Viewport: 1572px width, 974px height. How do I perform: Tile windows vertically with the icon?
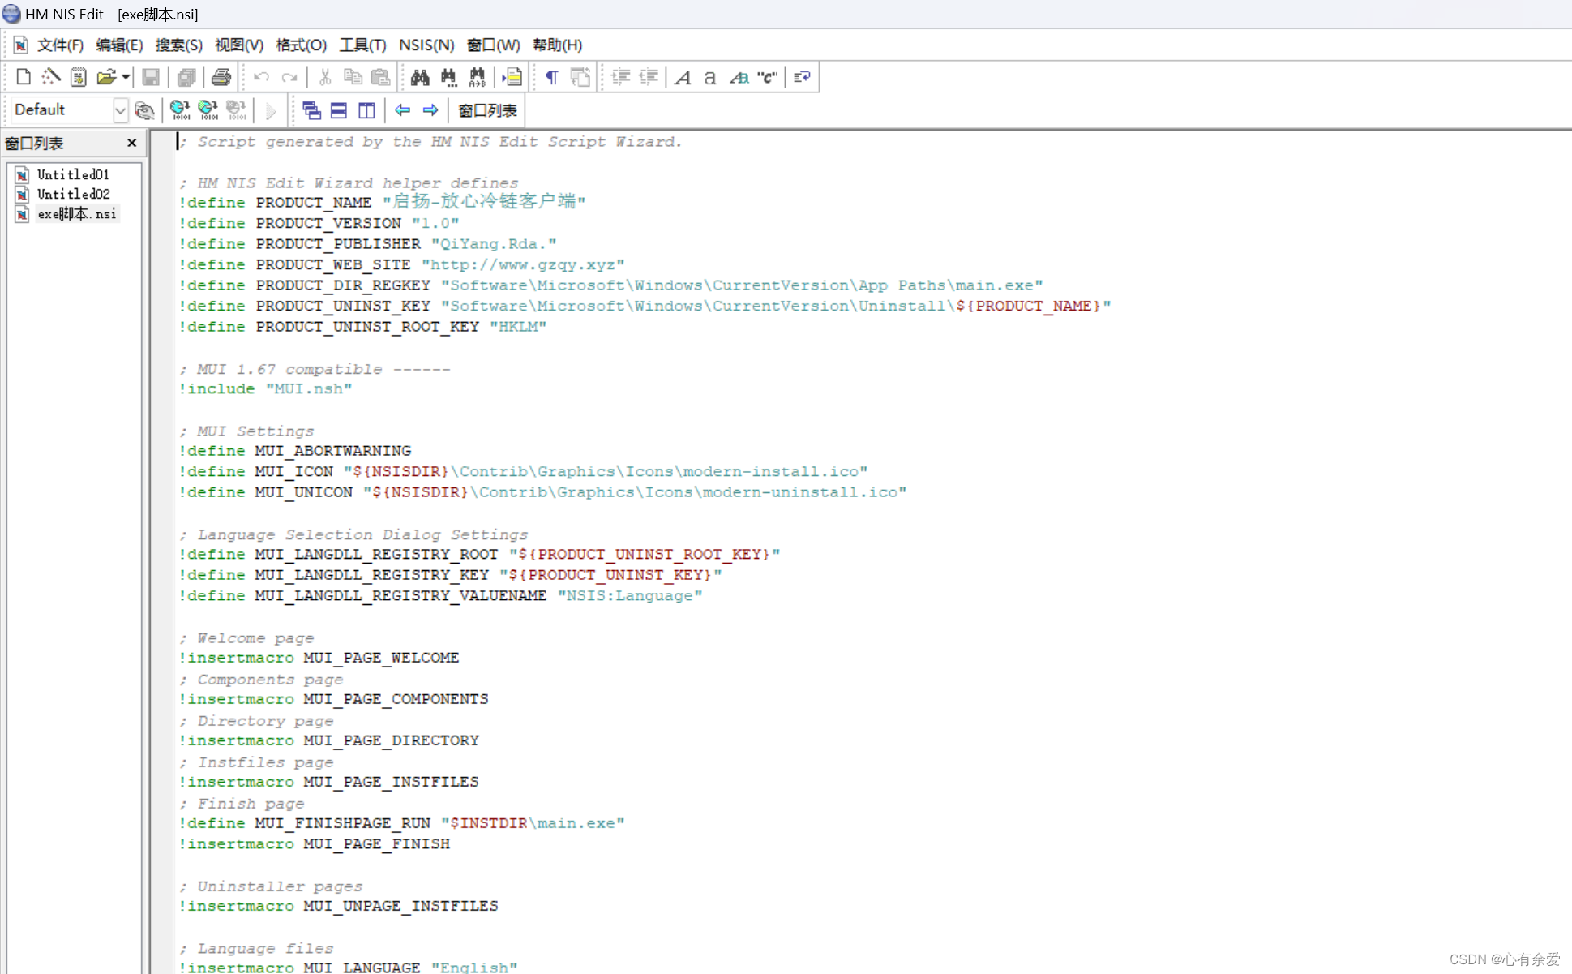pyautogui.click(x=366, y=110)
